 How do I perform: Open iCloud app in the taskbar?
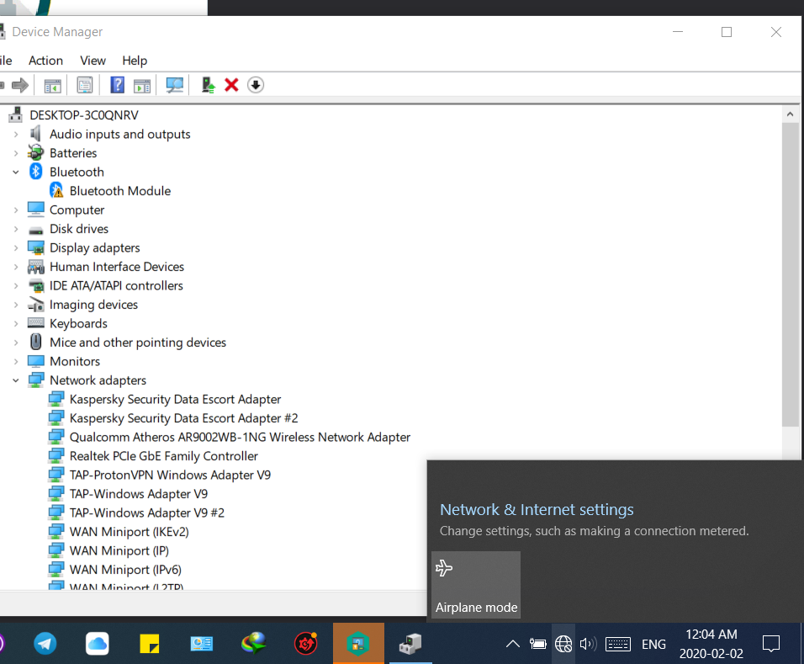[98, 644]
